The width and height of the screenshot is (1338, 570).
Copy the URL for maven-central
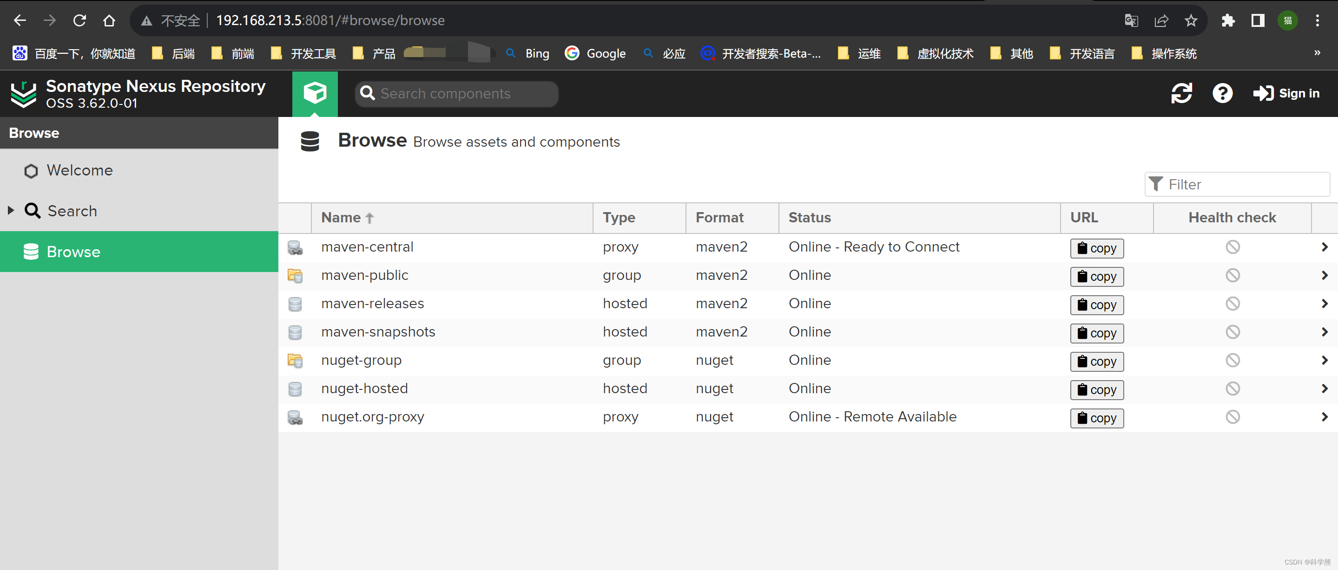click(x=1097, y=248)
